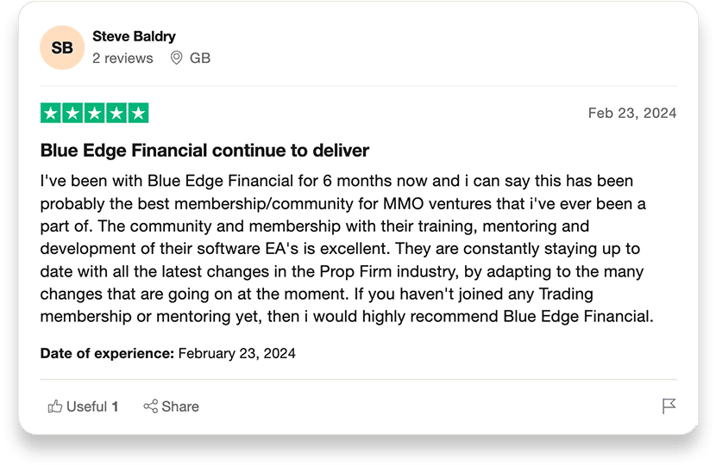Viewport: 716px width, 465px height.
Task: Click the fifth green star
Action: point(138,113)
